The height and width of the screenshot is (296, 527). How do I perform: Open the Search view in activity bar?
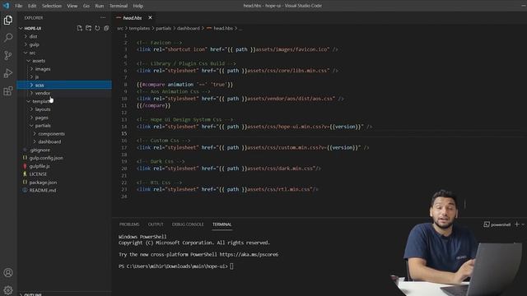(x=8, y=37)
